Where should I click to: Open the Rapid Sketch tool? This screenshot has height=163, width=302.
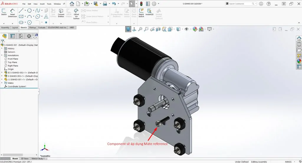[x=141, y=13]
